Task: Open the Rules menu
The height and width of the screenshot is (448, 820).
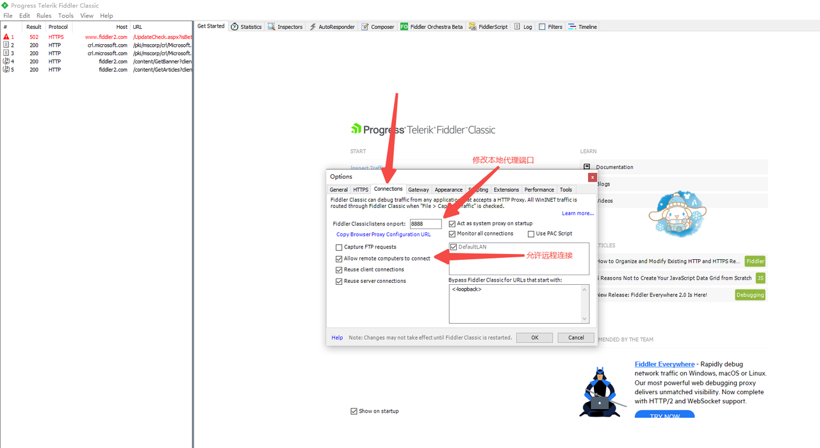Action: [x=44, y=15]
